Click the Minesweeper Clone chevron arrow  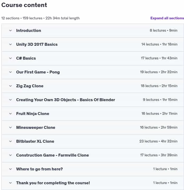(x=10, y=128)
